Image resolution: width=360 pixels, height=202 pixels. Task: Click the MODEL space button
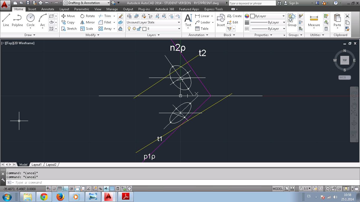tap(278, 189)
